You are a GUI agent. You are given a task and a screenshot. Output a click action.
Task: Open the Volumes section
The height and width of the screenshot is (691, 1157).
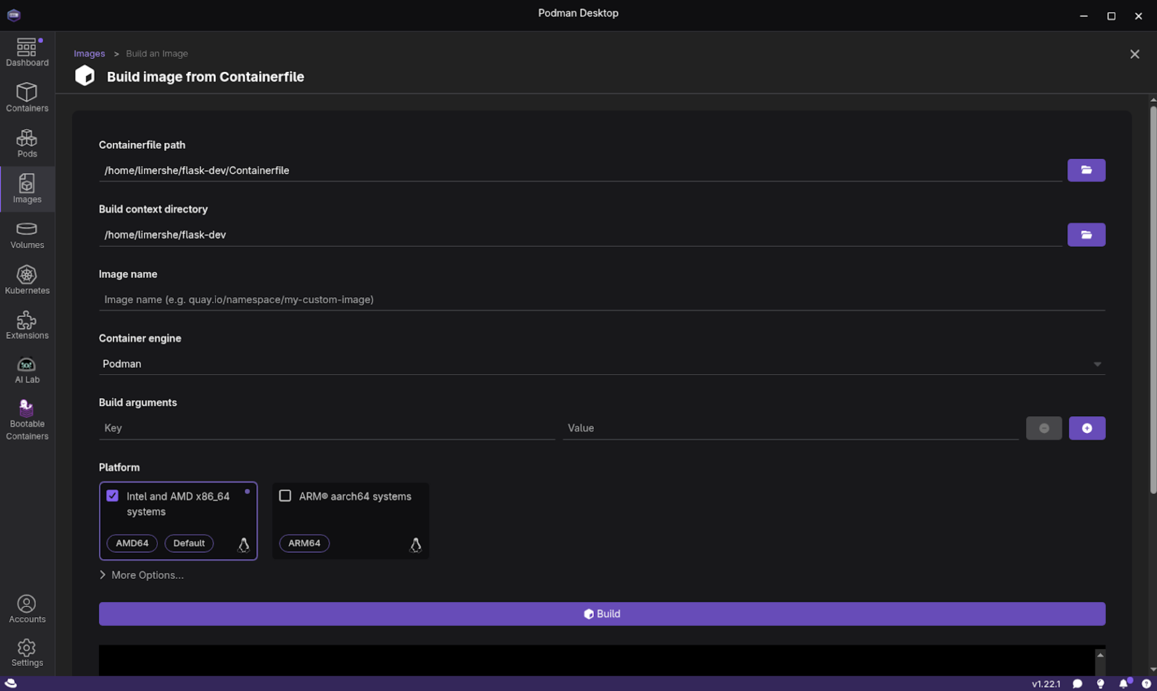27,235
